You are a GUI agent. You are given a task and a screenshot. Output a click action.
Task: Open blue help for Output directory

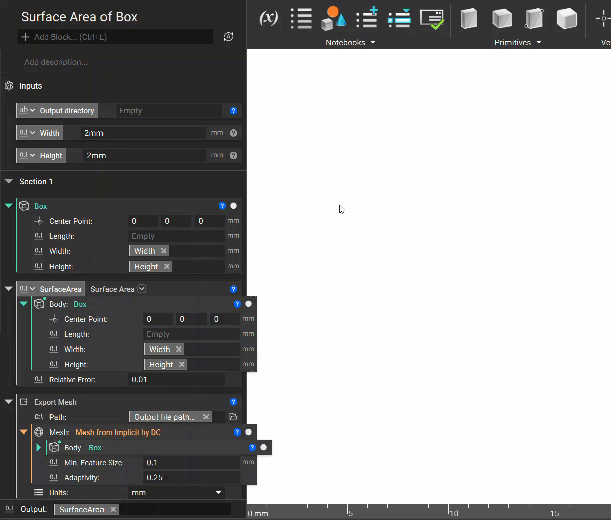(x=233, y=111)
